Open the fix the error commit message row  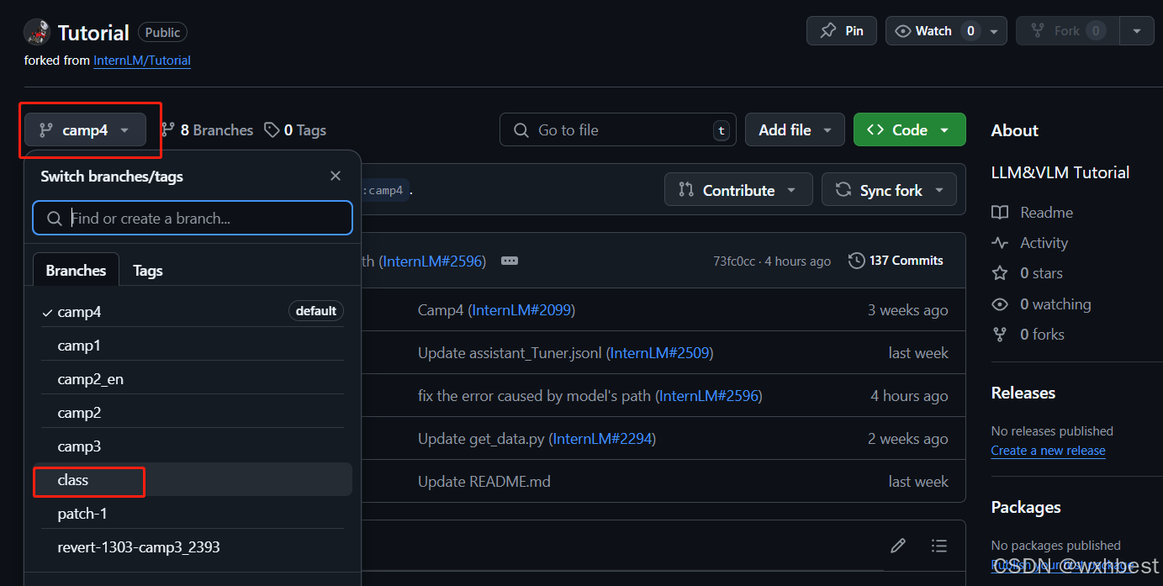pos(534,396)
